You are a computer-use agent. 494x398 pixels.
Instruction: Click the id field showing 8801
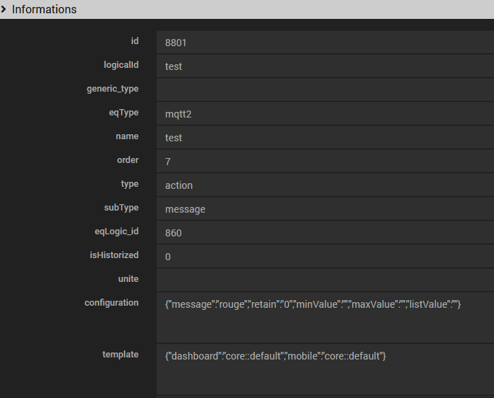point(325,43)
